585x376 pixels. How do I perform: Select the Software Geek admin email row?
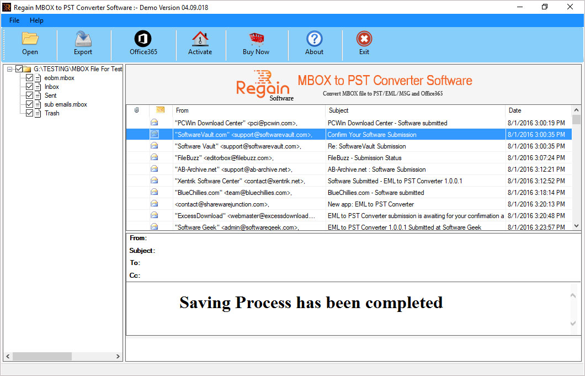coord(349,226)
